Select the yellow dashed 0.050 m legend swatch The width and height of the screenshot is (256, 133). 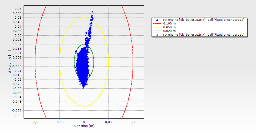click(157, 27)
